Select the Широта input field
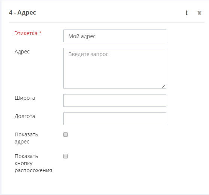The image size is (209, 195). pos(115,100)
